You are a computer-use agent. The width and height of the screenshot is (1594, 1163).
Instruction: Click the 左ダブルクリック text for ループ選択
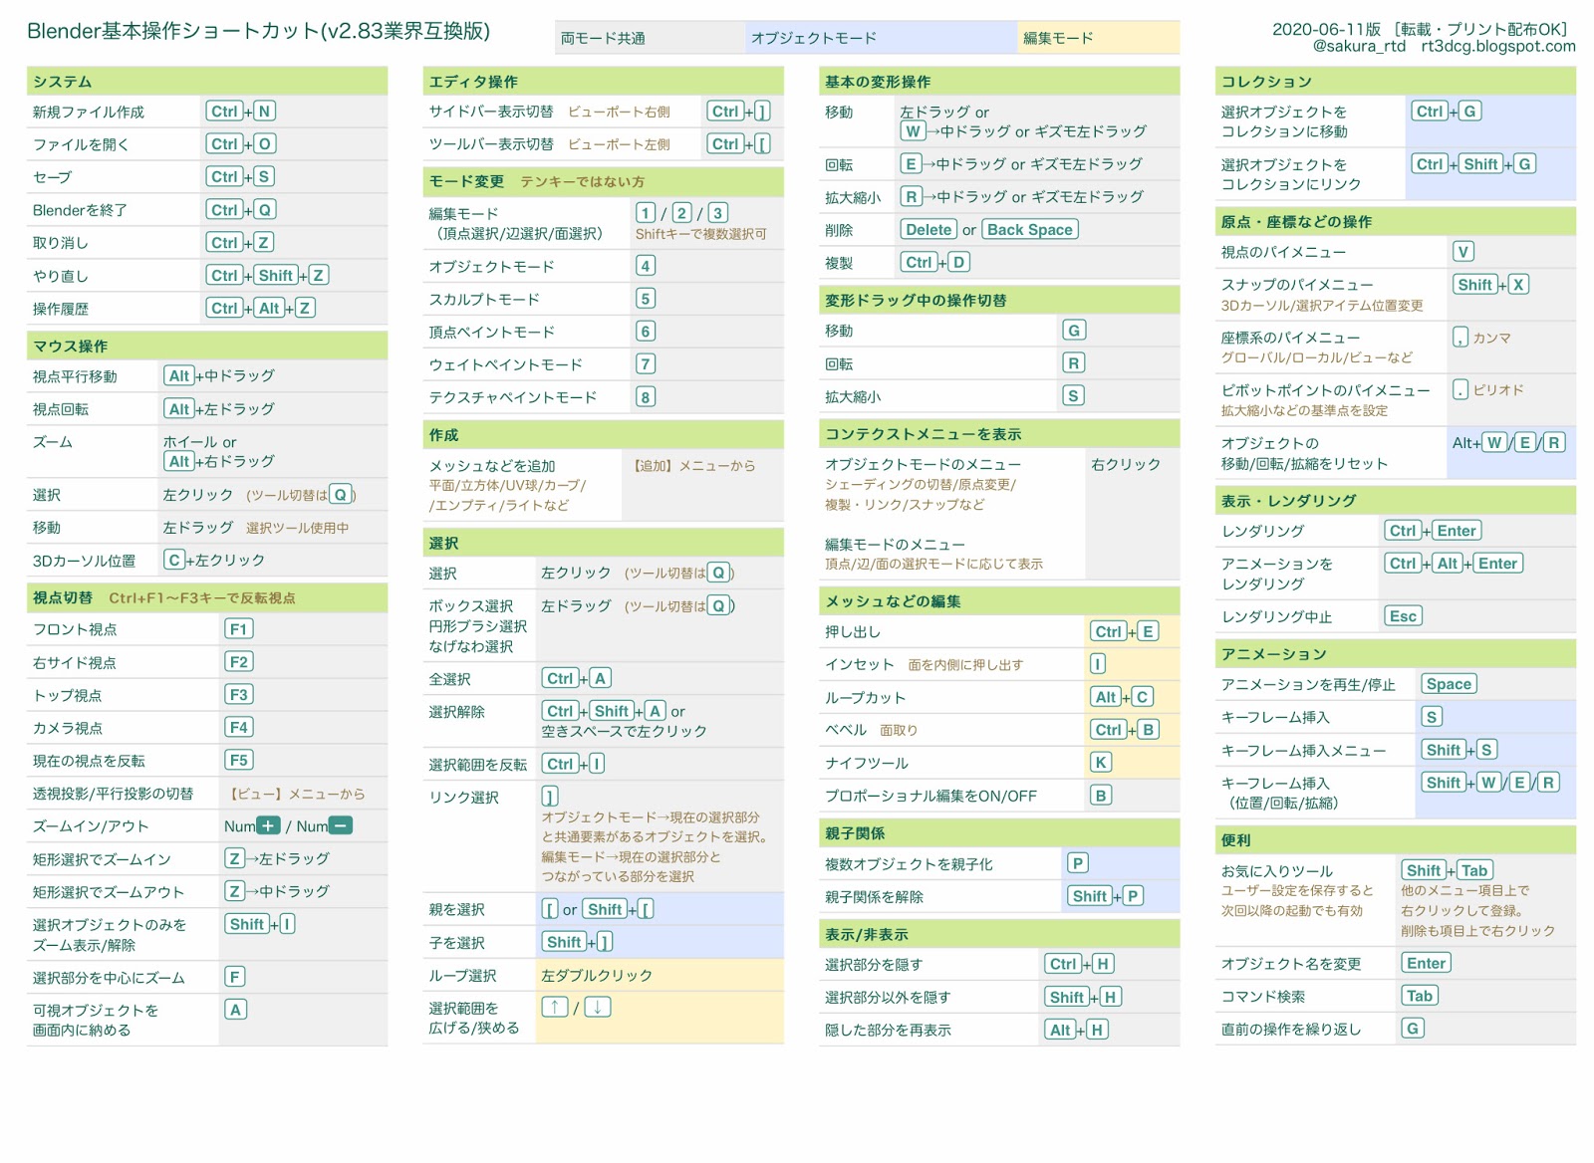[x=597, y=976]
